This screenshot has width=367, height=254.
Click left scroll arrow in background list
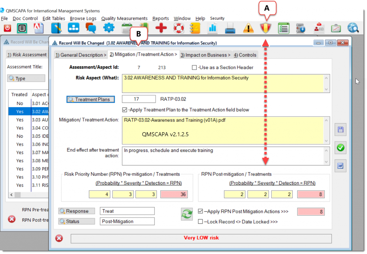click(x=11, y=195)
